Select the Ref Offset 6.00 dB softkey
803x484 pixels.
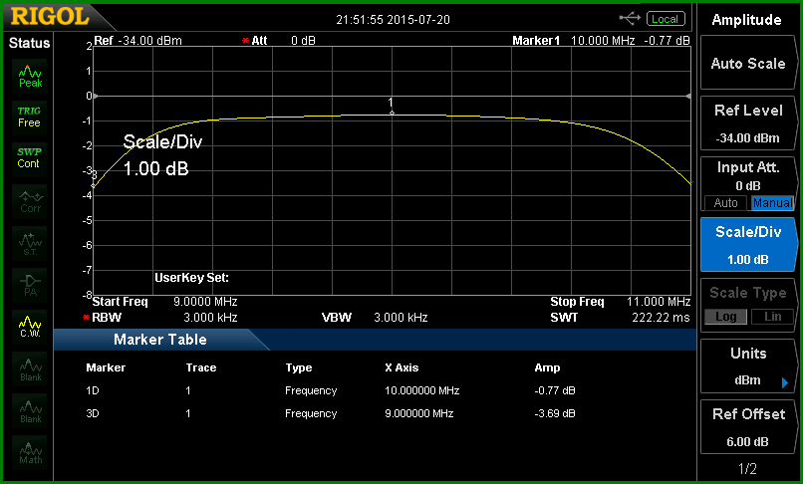(748, 426)
